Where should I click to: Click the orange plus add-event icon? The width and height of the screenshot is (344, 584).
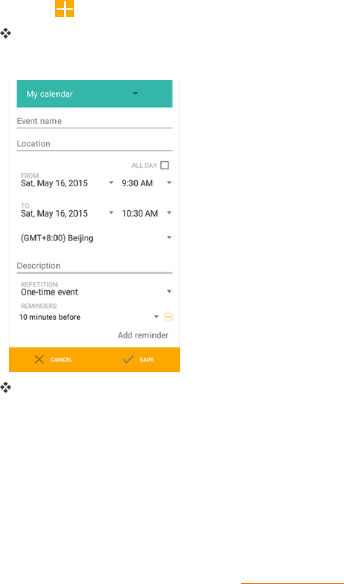tap(65, 10)
